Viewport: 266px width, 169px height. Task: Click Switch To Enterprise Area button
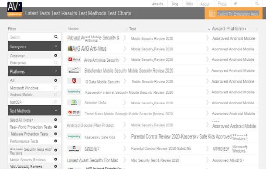click(233, 13)
